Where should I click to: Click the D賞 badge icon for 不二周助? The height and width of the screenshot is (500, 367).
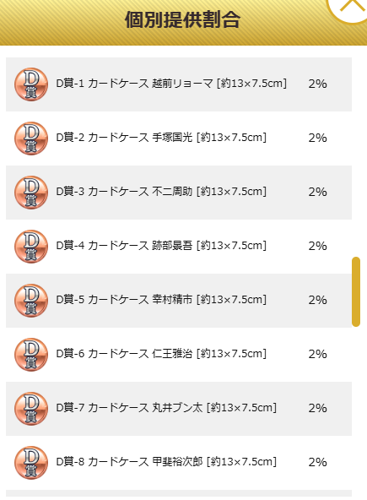point(31,193)
